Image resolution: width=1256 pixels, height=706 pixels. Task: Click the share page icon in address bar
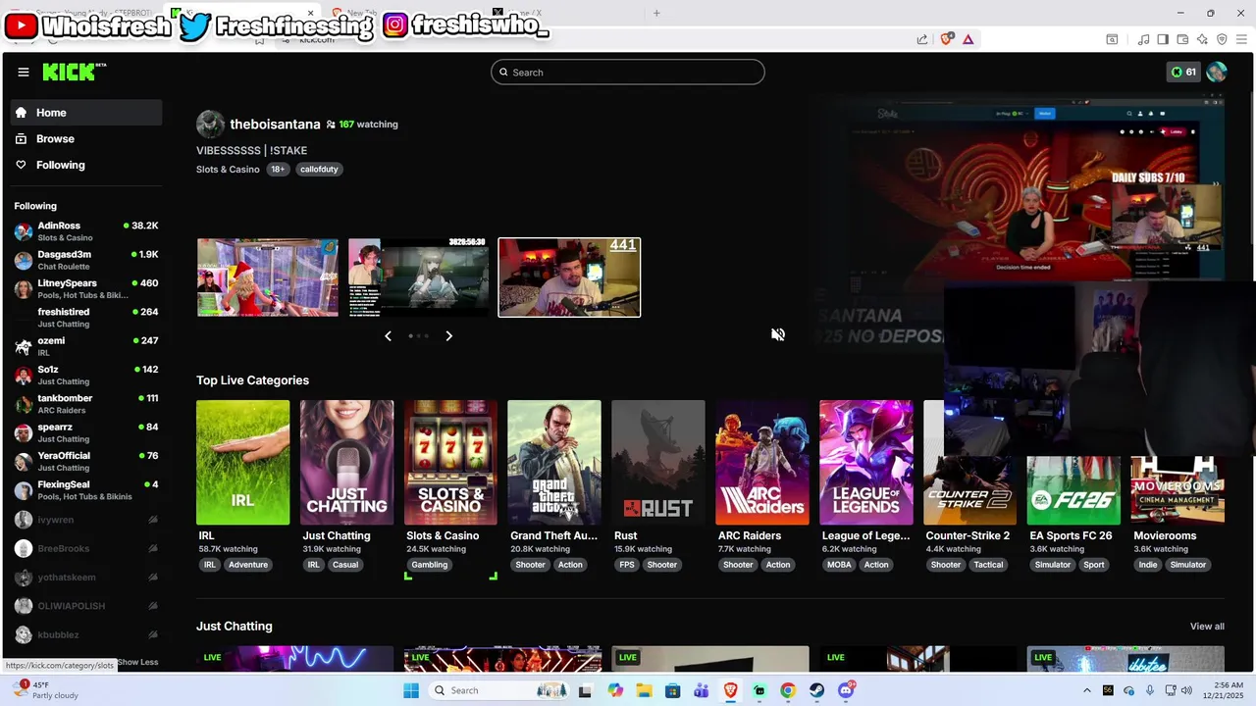pos(922,39)
